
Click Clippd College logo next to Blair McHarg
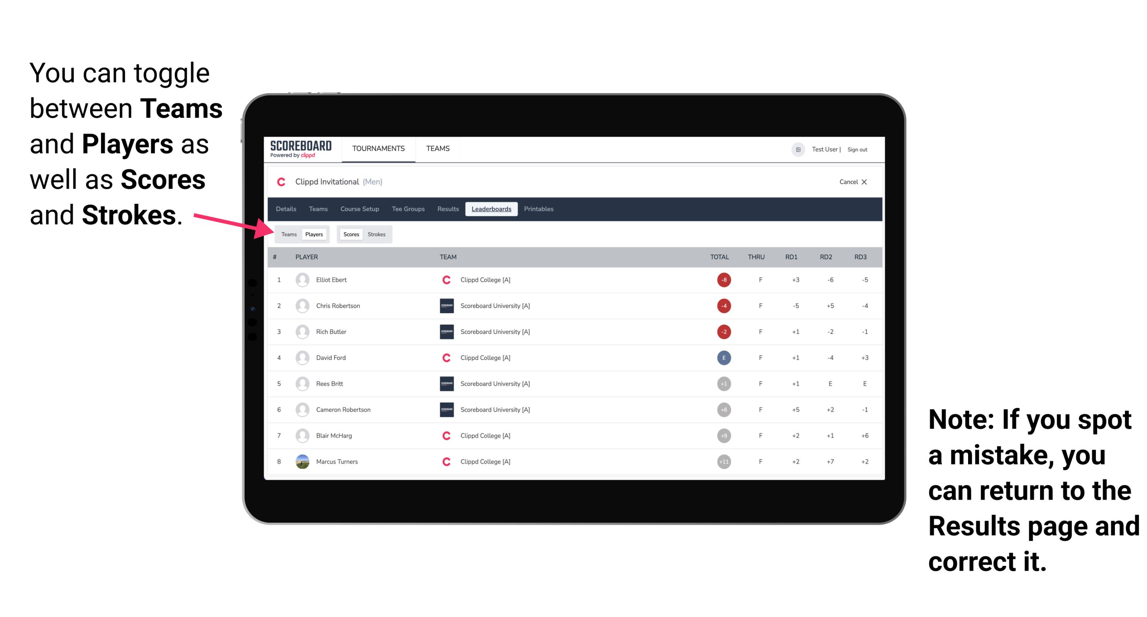point(443,436)
